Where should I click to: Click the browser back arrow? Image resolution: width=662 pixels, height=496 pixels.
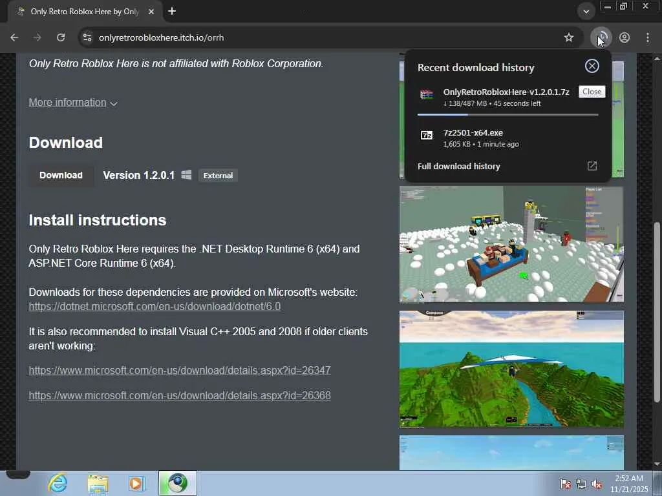[x=14, y=37]
